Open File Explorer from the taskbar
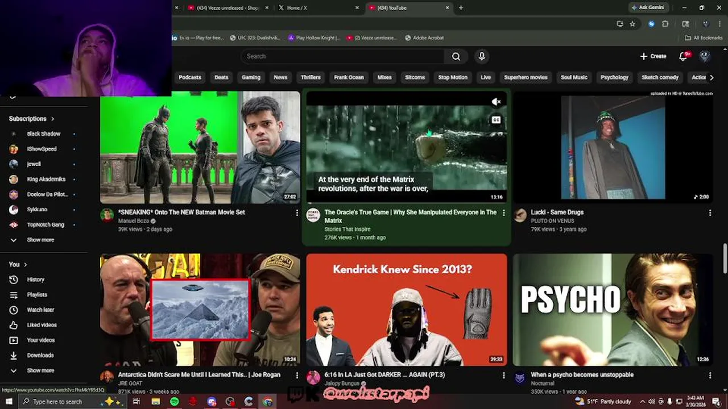The width and height of the screenshot is (728, 409). pyautogui.click(x=155, y=402)
